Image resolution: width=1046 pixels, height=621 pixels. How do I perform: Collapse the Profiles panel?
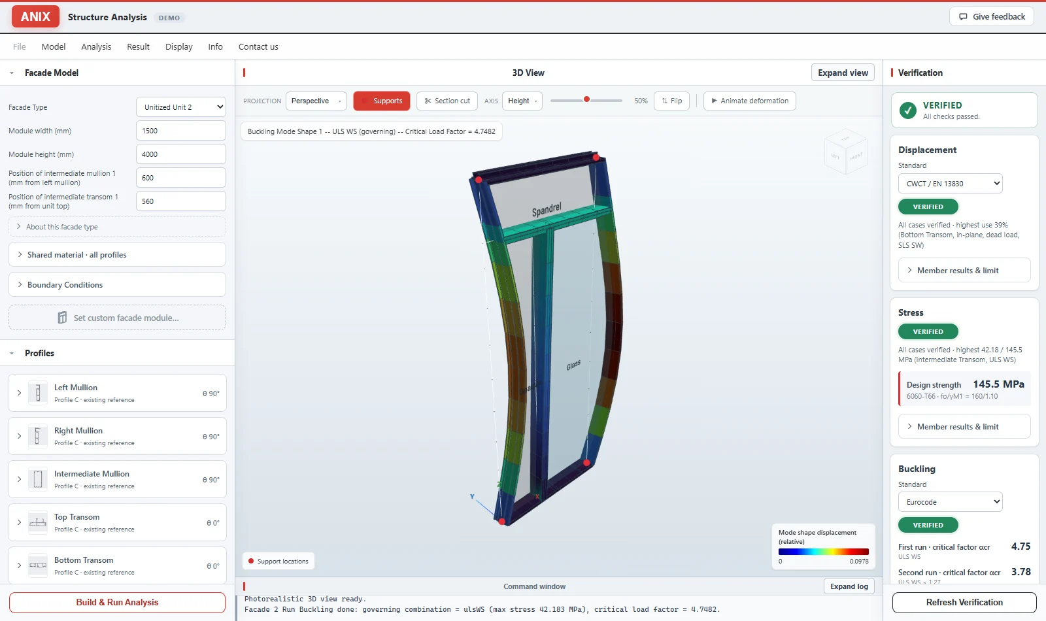(12, 354)
